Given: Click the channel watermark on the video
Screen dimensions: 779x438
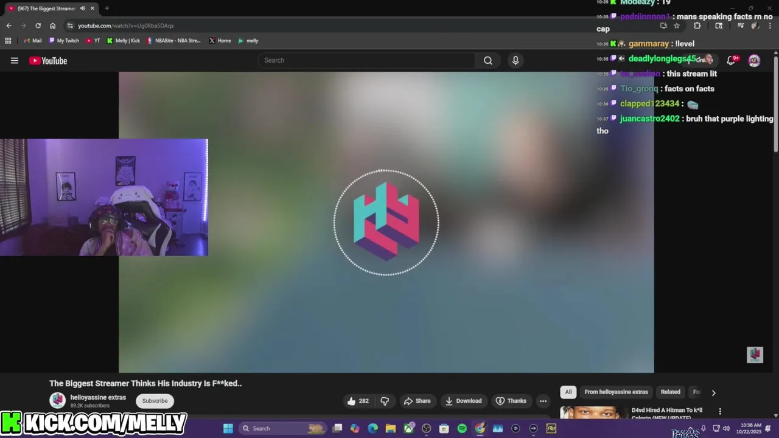Looking at the screenshot, I should pos(755,355).
